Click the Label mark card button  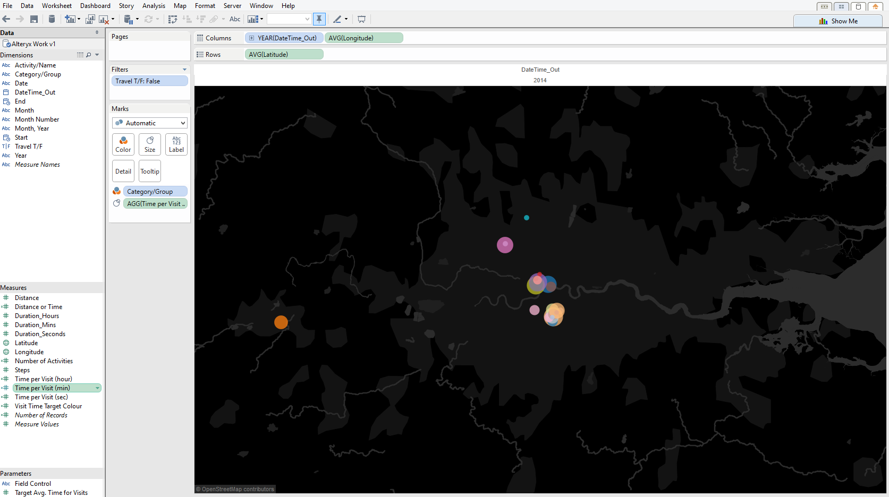point(176,144)
